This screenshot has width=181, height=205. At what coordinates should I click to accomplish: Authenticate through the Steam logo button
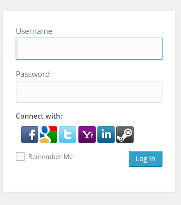(125, 135)
